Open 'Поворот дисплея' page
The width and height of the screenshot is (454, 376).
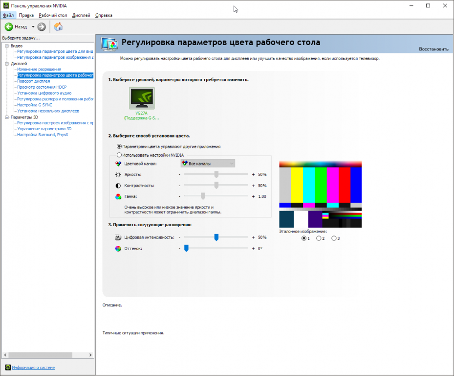(34, 81)
